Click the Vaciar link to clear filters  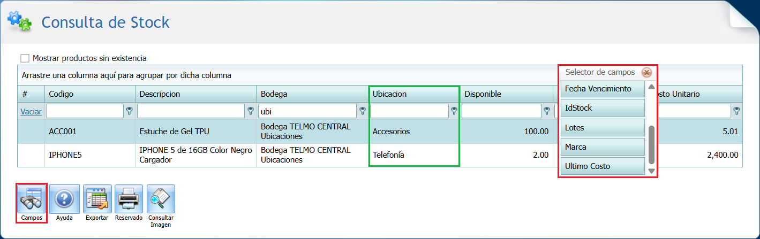point(31,111)
